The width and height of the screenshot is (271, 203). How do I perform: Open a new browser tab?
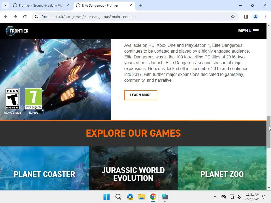tap(140, 6)
